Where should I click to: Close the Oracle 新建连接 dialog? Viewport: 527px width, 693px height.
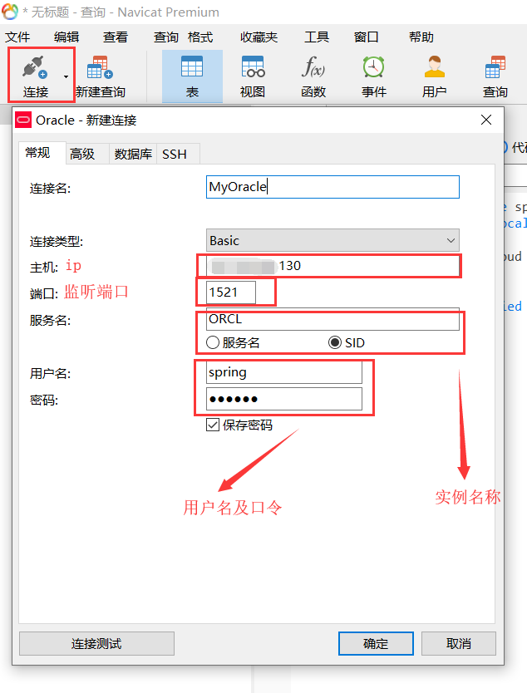(x=486, y=120)
